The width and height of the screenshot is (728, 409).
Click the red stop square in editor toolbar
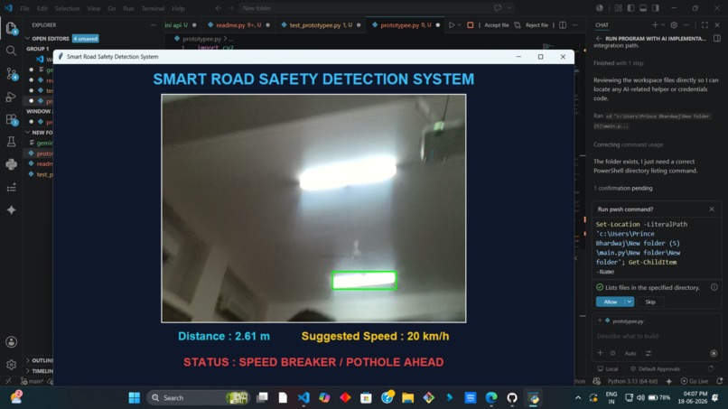coord(471,25)
